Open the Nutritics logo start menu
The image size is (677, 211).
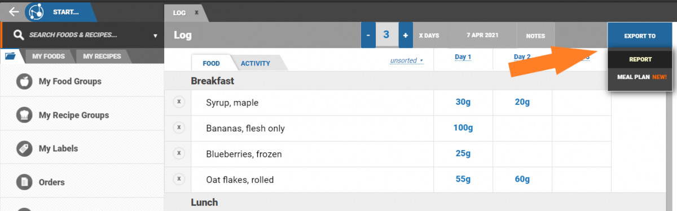[37, 11]
